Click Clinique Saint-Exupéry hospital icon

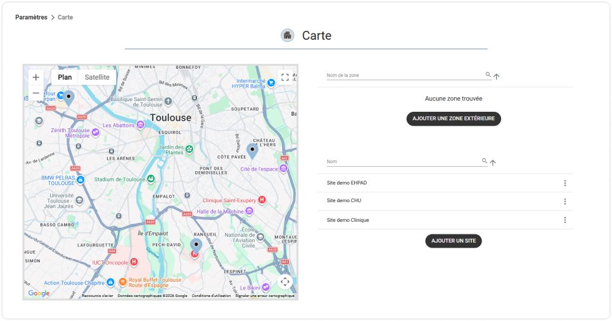pyautogui.click(x=262, y=200)
